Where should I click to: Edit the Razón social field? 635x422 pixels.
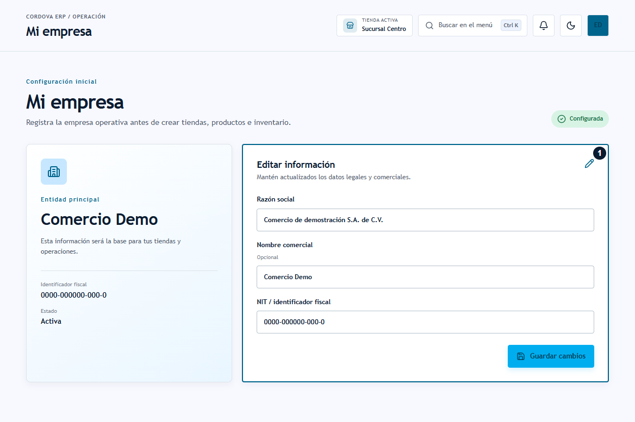pyautogui.click(x=425, y=220)
